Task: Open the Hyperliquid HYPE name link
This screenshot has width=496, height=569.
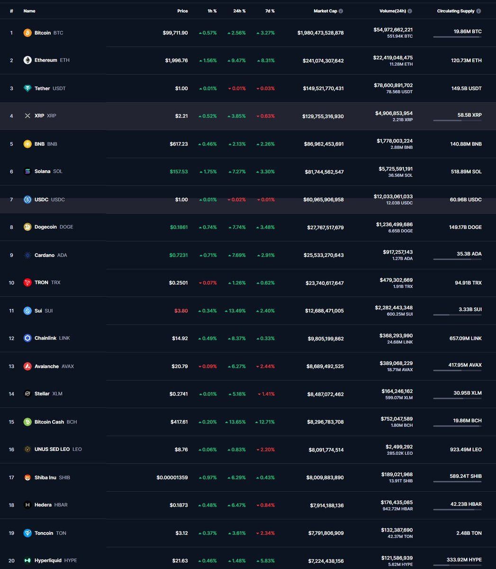Action: click(56, 560)
